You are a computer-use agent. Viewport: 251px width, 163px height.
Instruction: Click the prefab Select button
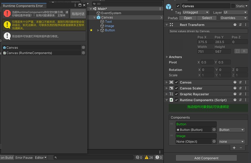(x=207, y=18)
